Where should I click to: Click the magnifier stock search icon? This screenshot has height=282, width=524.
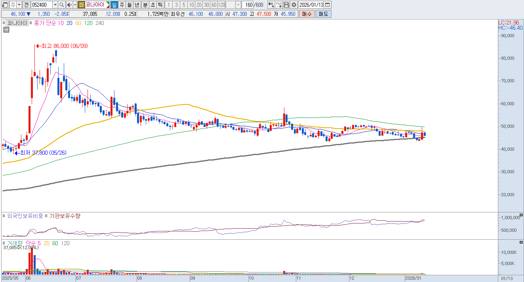(62, 5)
